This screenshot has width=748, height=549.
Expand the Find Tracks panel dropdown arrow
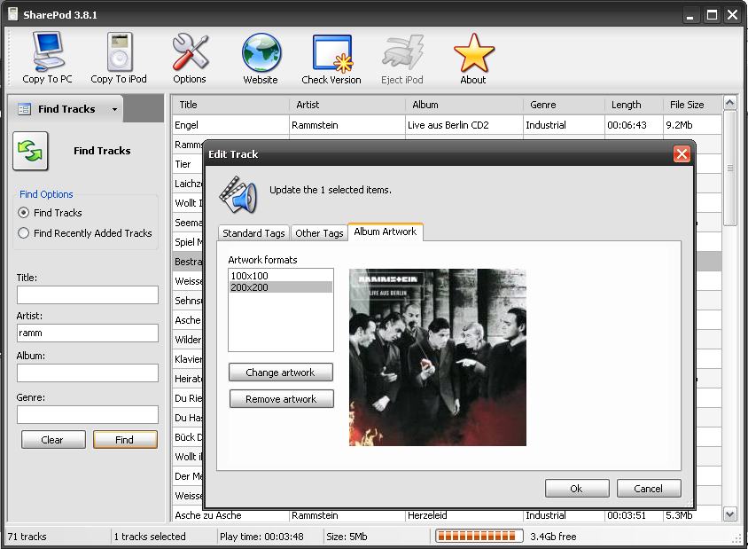[114, 109]
